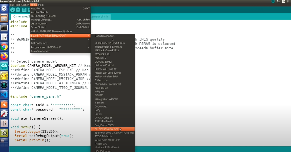Viewport: 291px width, 152px height.
Task: Choose Archive Sketch
Action: pos(60,12)
